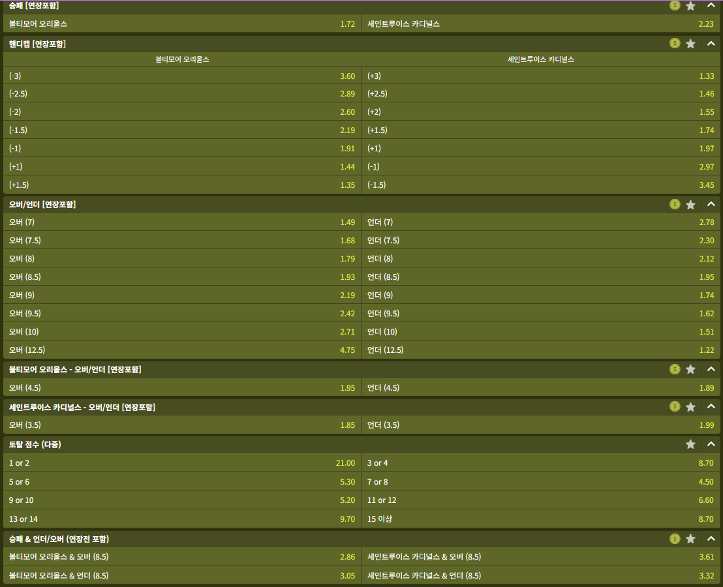Pick Cardinals handicap (+1.5) odds 1.74

point(541,130)
